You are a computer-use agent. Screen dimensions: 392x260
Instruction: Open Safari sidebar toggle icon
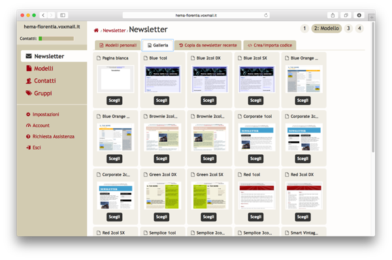tap(63, 15)
